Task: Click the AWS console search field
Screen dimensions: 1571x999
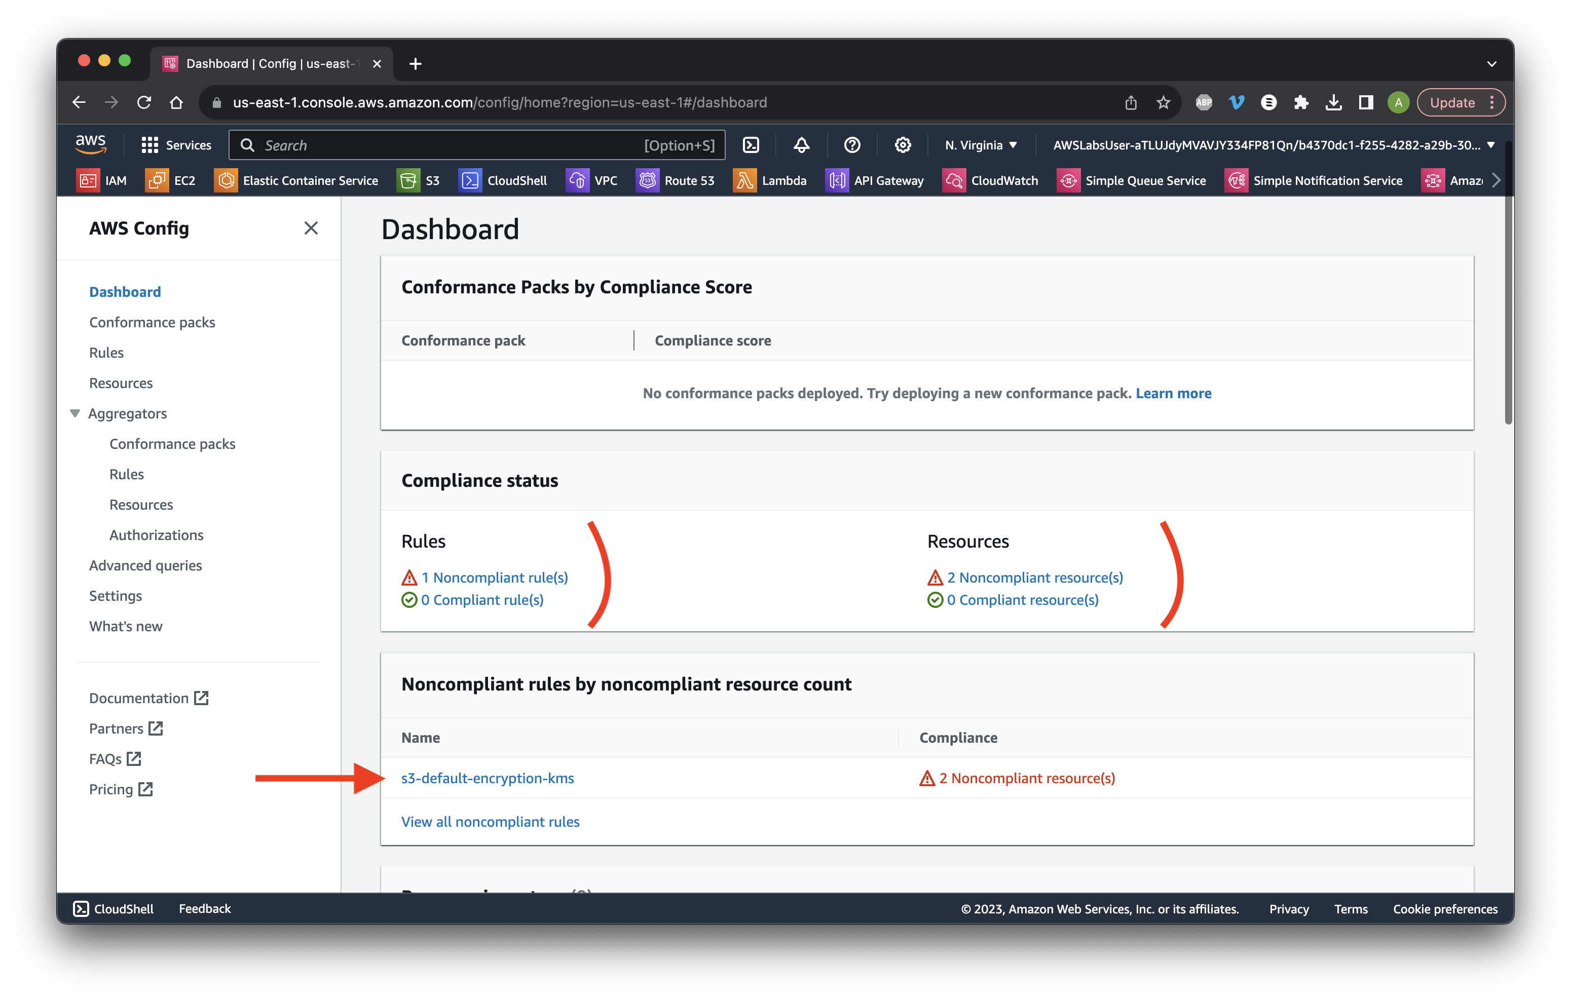Action: [476, 145]
